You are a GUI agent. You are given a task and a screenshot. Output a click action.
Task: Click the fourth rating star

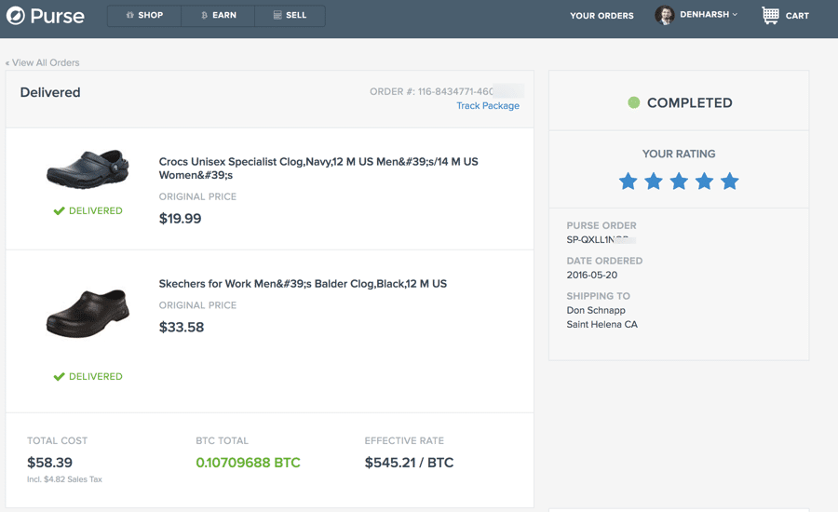pyautogui.click(x=704, y=182)
